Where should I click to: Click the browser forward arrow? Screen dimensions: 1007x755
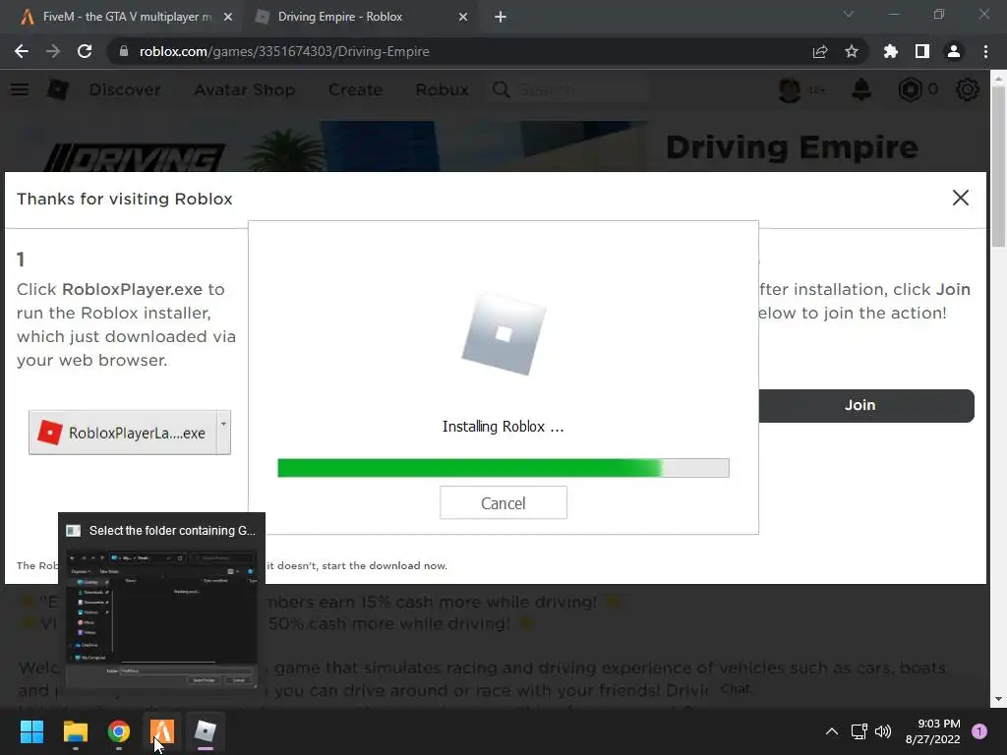[x=53, y=51]
